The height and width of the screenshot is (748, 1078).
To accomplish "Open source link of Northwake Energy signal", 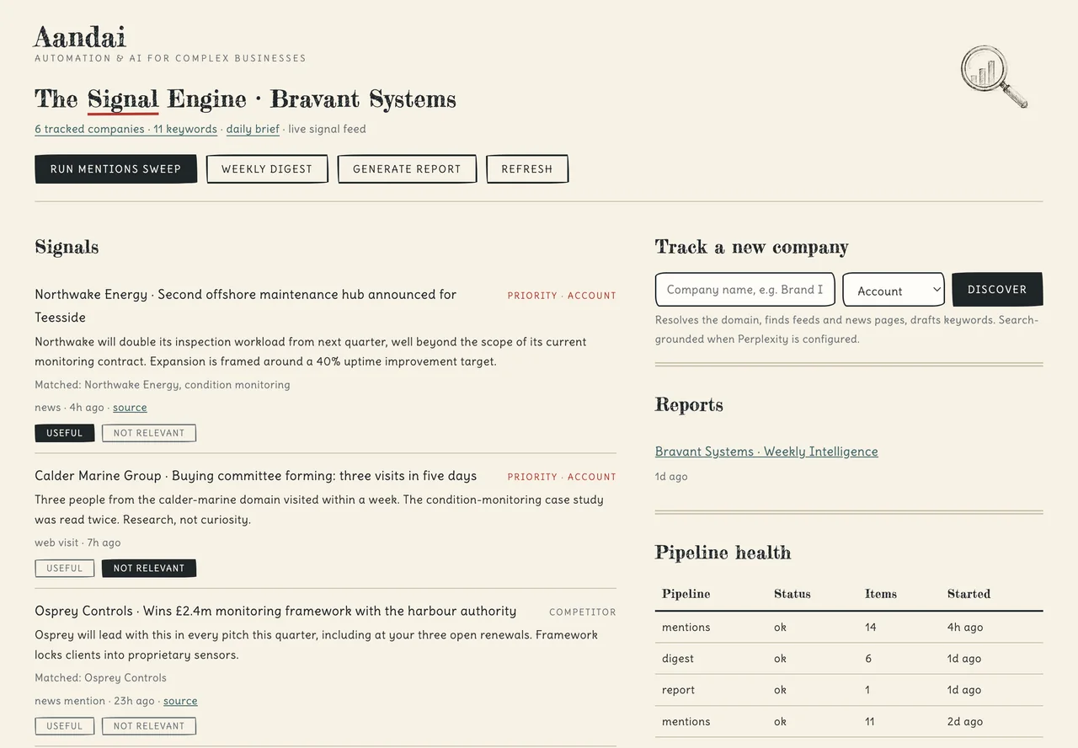I will (x=130, y=408).
